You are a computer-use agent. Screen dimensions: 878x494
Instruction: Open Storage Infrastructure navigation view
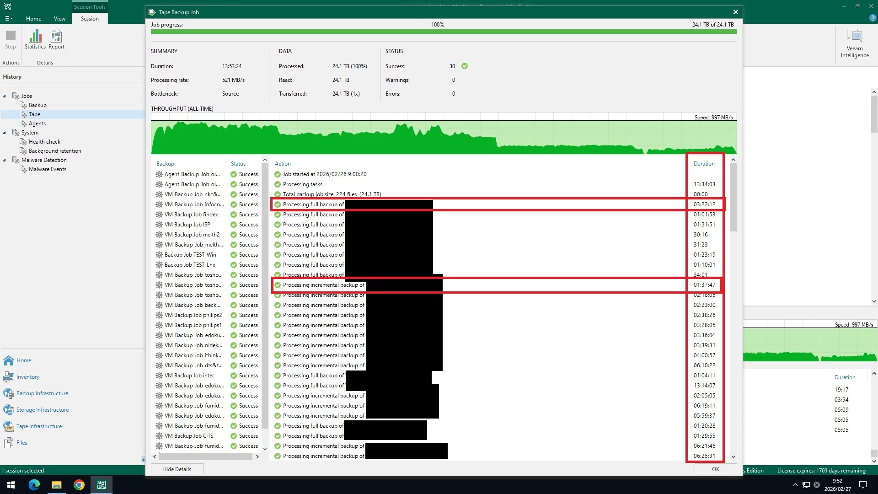tap(42, 410)
